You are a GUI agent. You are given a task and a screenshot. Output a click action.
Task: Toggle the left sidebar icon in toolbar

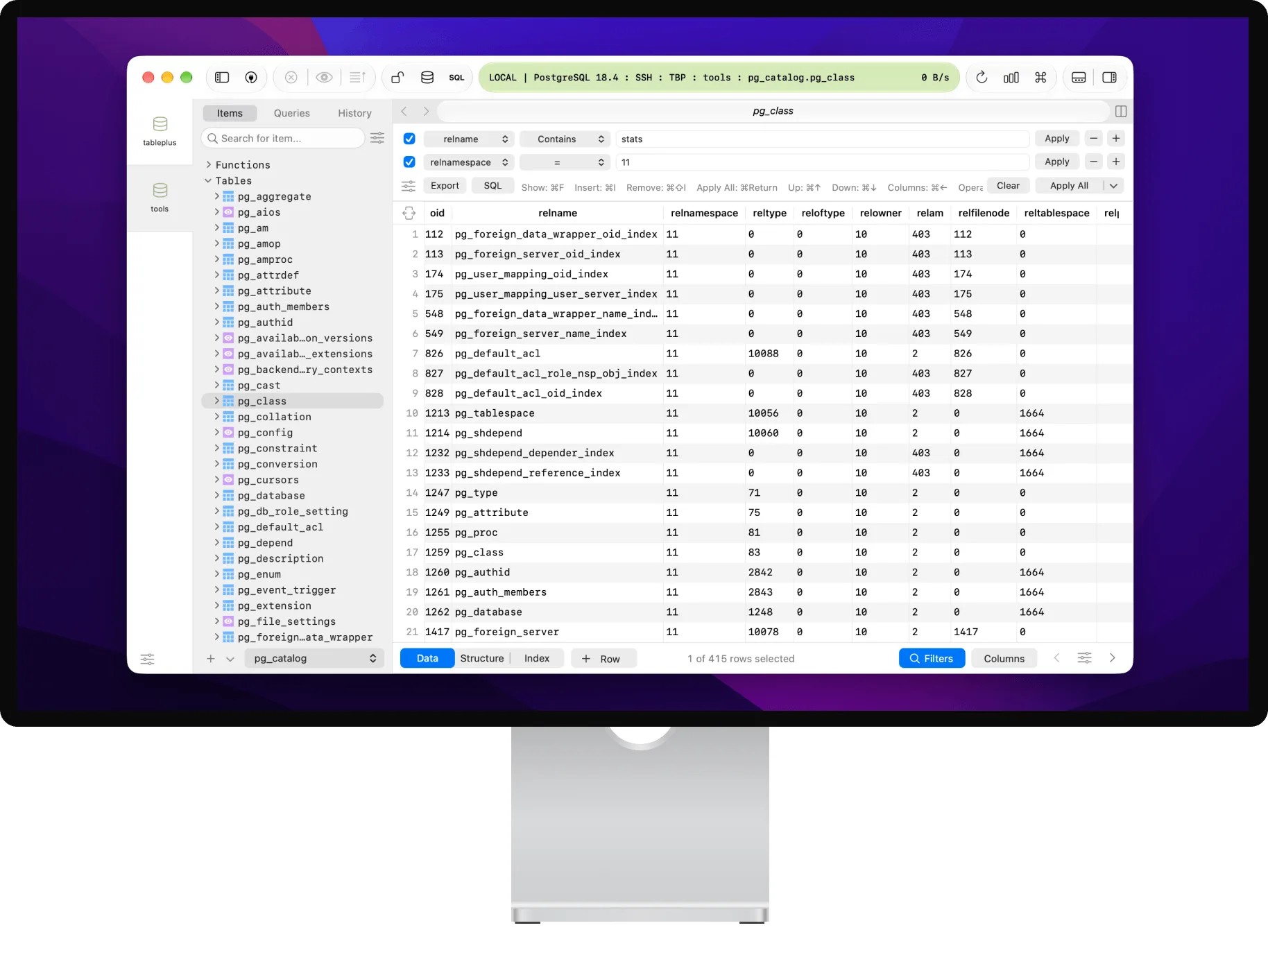[222, 78]
